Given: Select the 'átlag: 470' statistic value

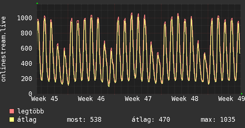Looking at the screenshot, I should 151,120.
